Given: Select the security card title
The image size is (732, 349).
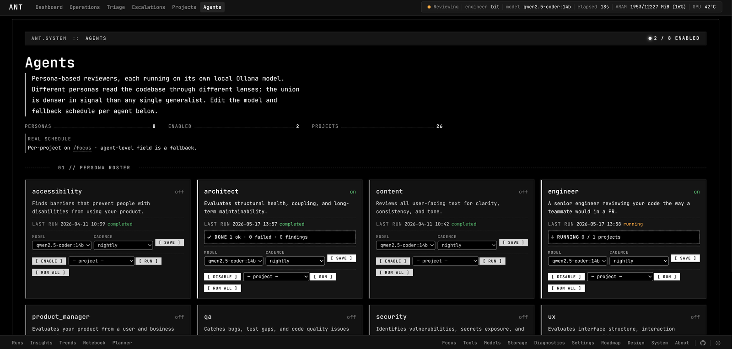Looking at the screenshot, I should pos(391,317).
